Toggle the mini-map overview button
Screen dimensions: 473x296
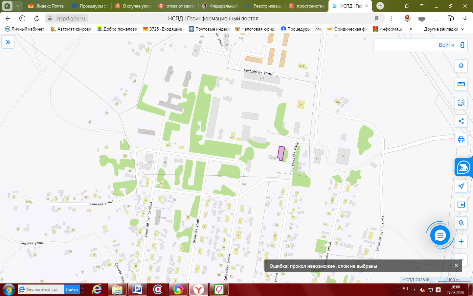(x=461, y=205)
